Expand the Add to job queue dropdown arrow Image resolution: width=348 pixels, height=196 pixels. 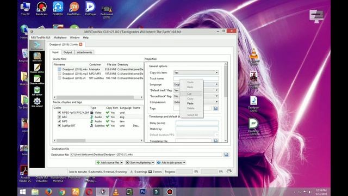(x=184, y=163)
